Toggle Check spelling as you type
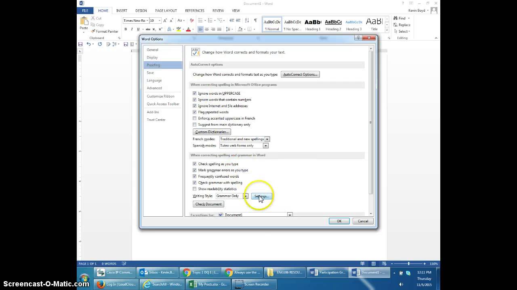The image size is (517, 290). click(194, 164)
